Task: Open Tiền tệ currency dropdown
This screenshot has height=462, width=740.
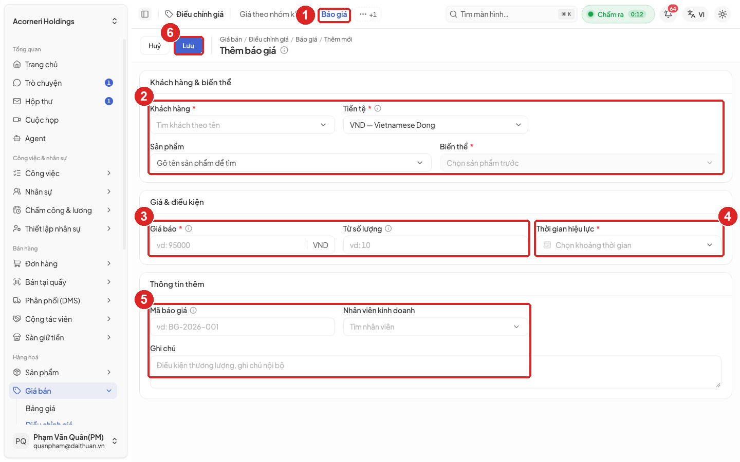Action: click(x=436, y=125)
